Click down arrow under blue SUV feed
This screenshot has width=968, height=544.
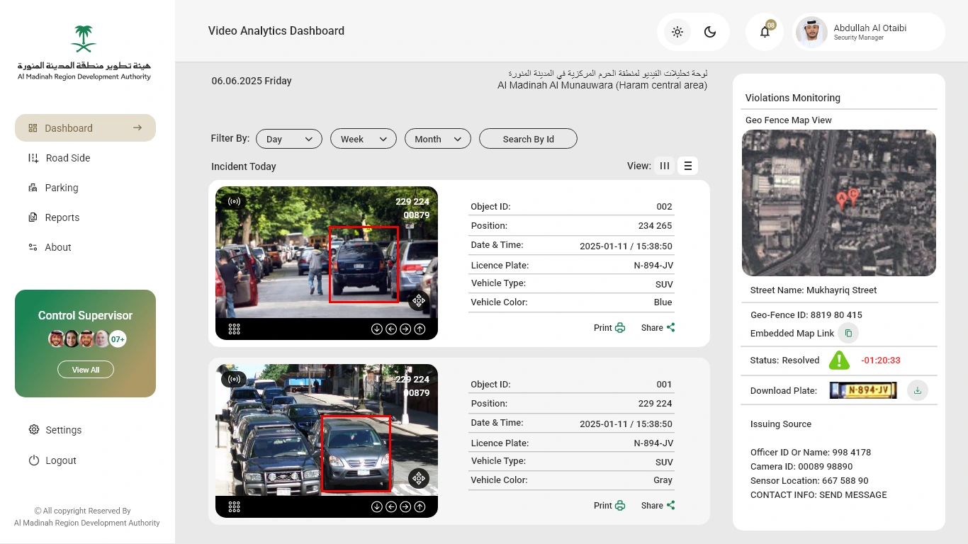click(377, 329)
